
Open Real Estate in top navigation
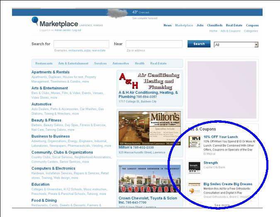pyautogui.click(x=234, y=25)
